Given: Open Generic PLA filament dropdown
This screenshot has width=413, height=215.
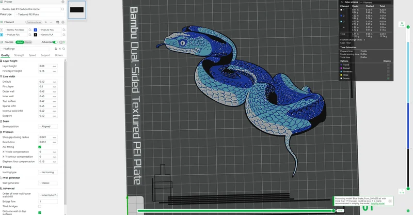Looking at the screenshot, I should (x=50, y=35).
